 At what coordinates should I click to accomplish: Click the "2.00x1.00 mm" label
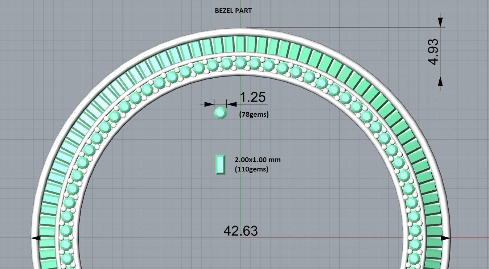258,160
